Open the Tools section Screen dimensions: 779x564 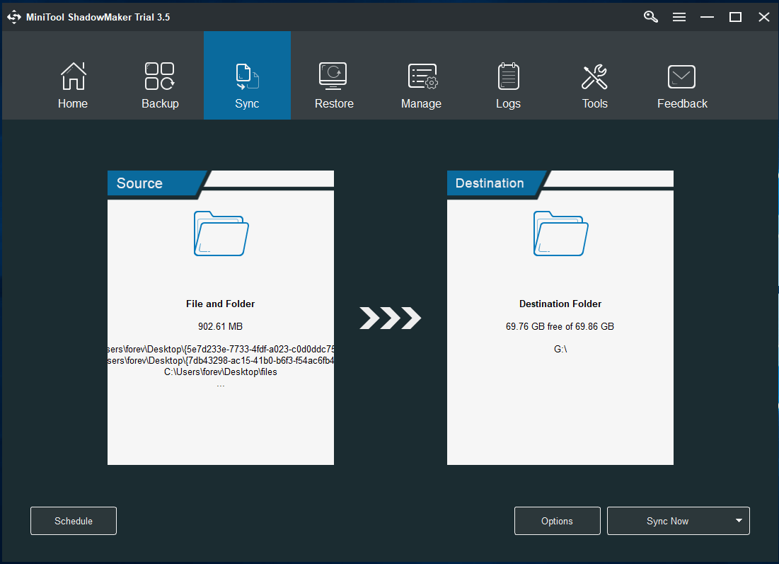point(594,76)
